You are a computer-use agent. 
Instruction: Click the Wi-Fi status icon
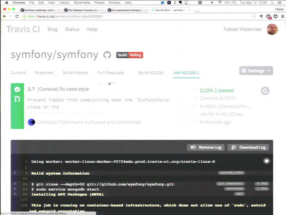(220, 3)
